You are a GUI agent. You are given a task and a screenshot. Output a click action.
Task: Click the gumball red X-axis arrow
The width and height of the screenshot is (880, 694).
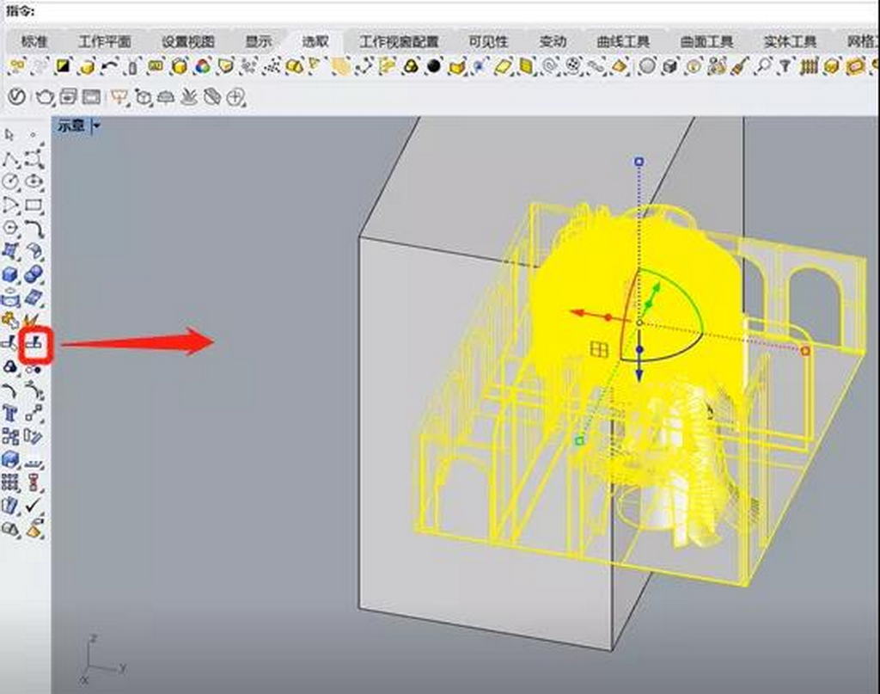[x=579, y=314]
